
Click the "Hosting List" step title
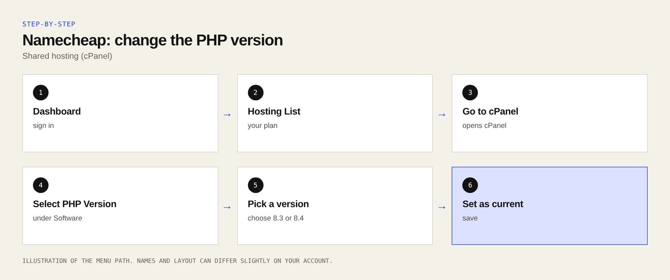click(x=274, y=112)
